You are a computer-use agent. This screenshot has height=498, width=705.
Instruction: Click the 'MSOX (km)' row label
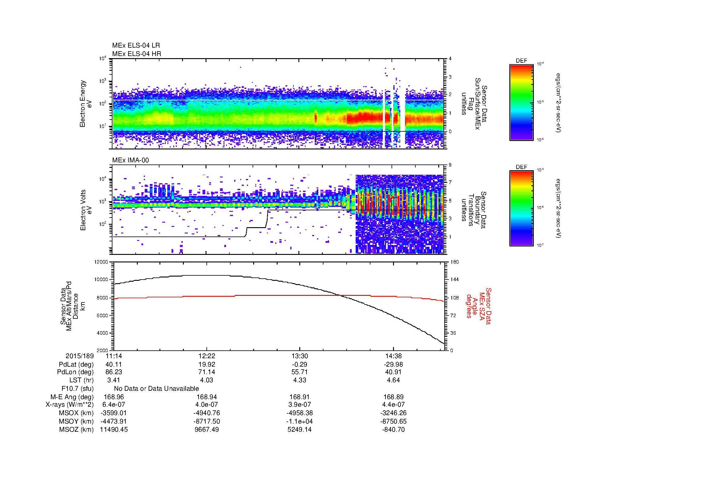tap(77, 413)
